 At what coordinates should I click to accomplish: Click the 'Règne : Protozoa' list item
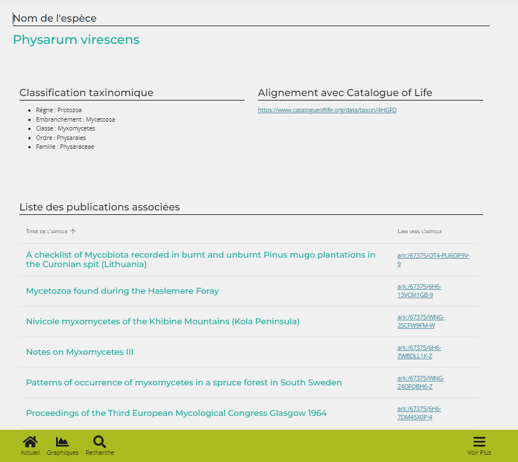coord(59,110)
